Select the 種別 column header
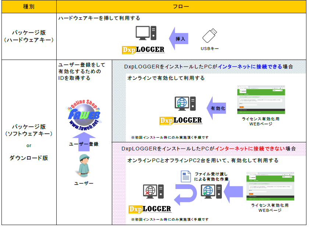Image resolution: width=309 pixels, height=228 pixels. coord(29,7)
